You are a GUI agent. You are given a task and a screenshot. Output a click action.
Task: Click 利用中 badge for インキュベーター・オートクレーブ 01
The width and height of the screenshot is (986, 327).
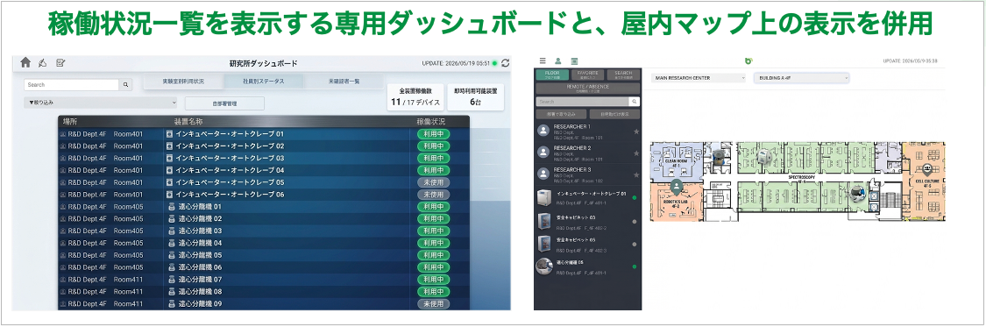(x=434, y=134)
